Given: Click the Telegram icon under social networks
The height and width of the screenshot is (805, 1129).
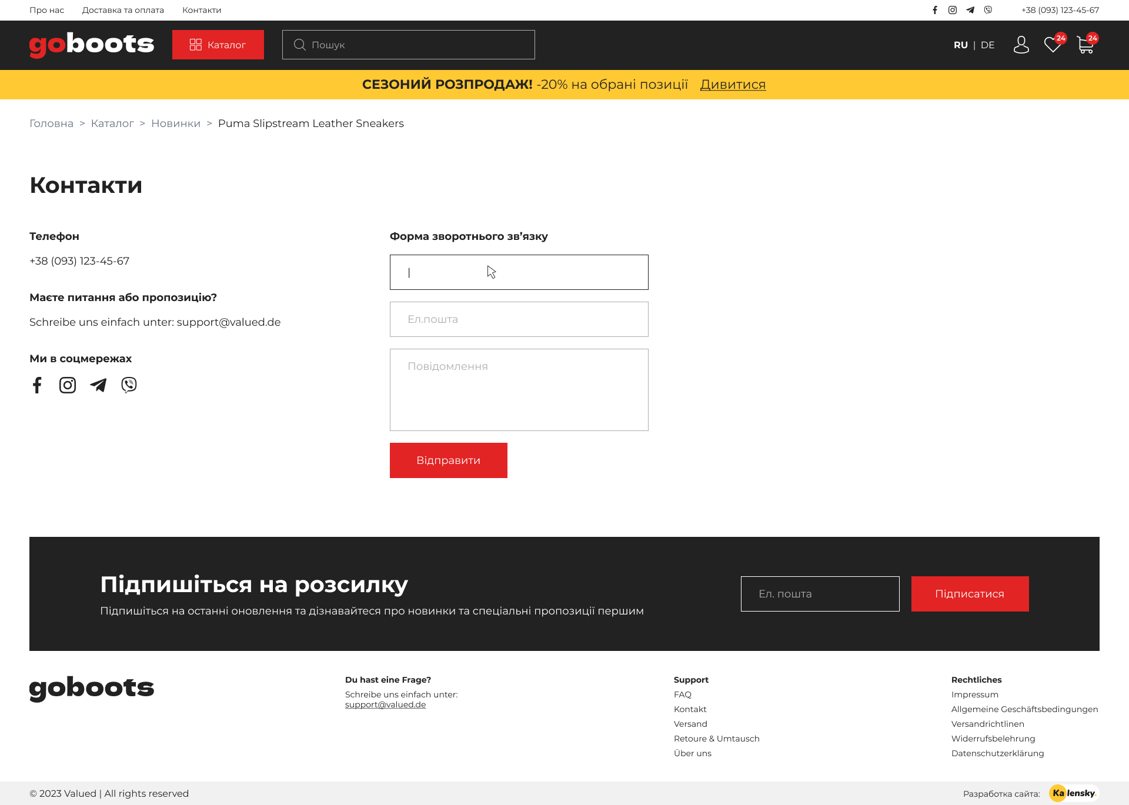Looking at the screenshot, I should point(98,385).
